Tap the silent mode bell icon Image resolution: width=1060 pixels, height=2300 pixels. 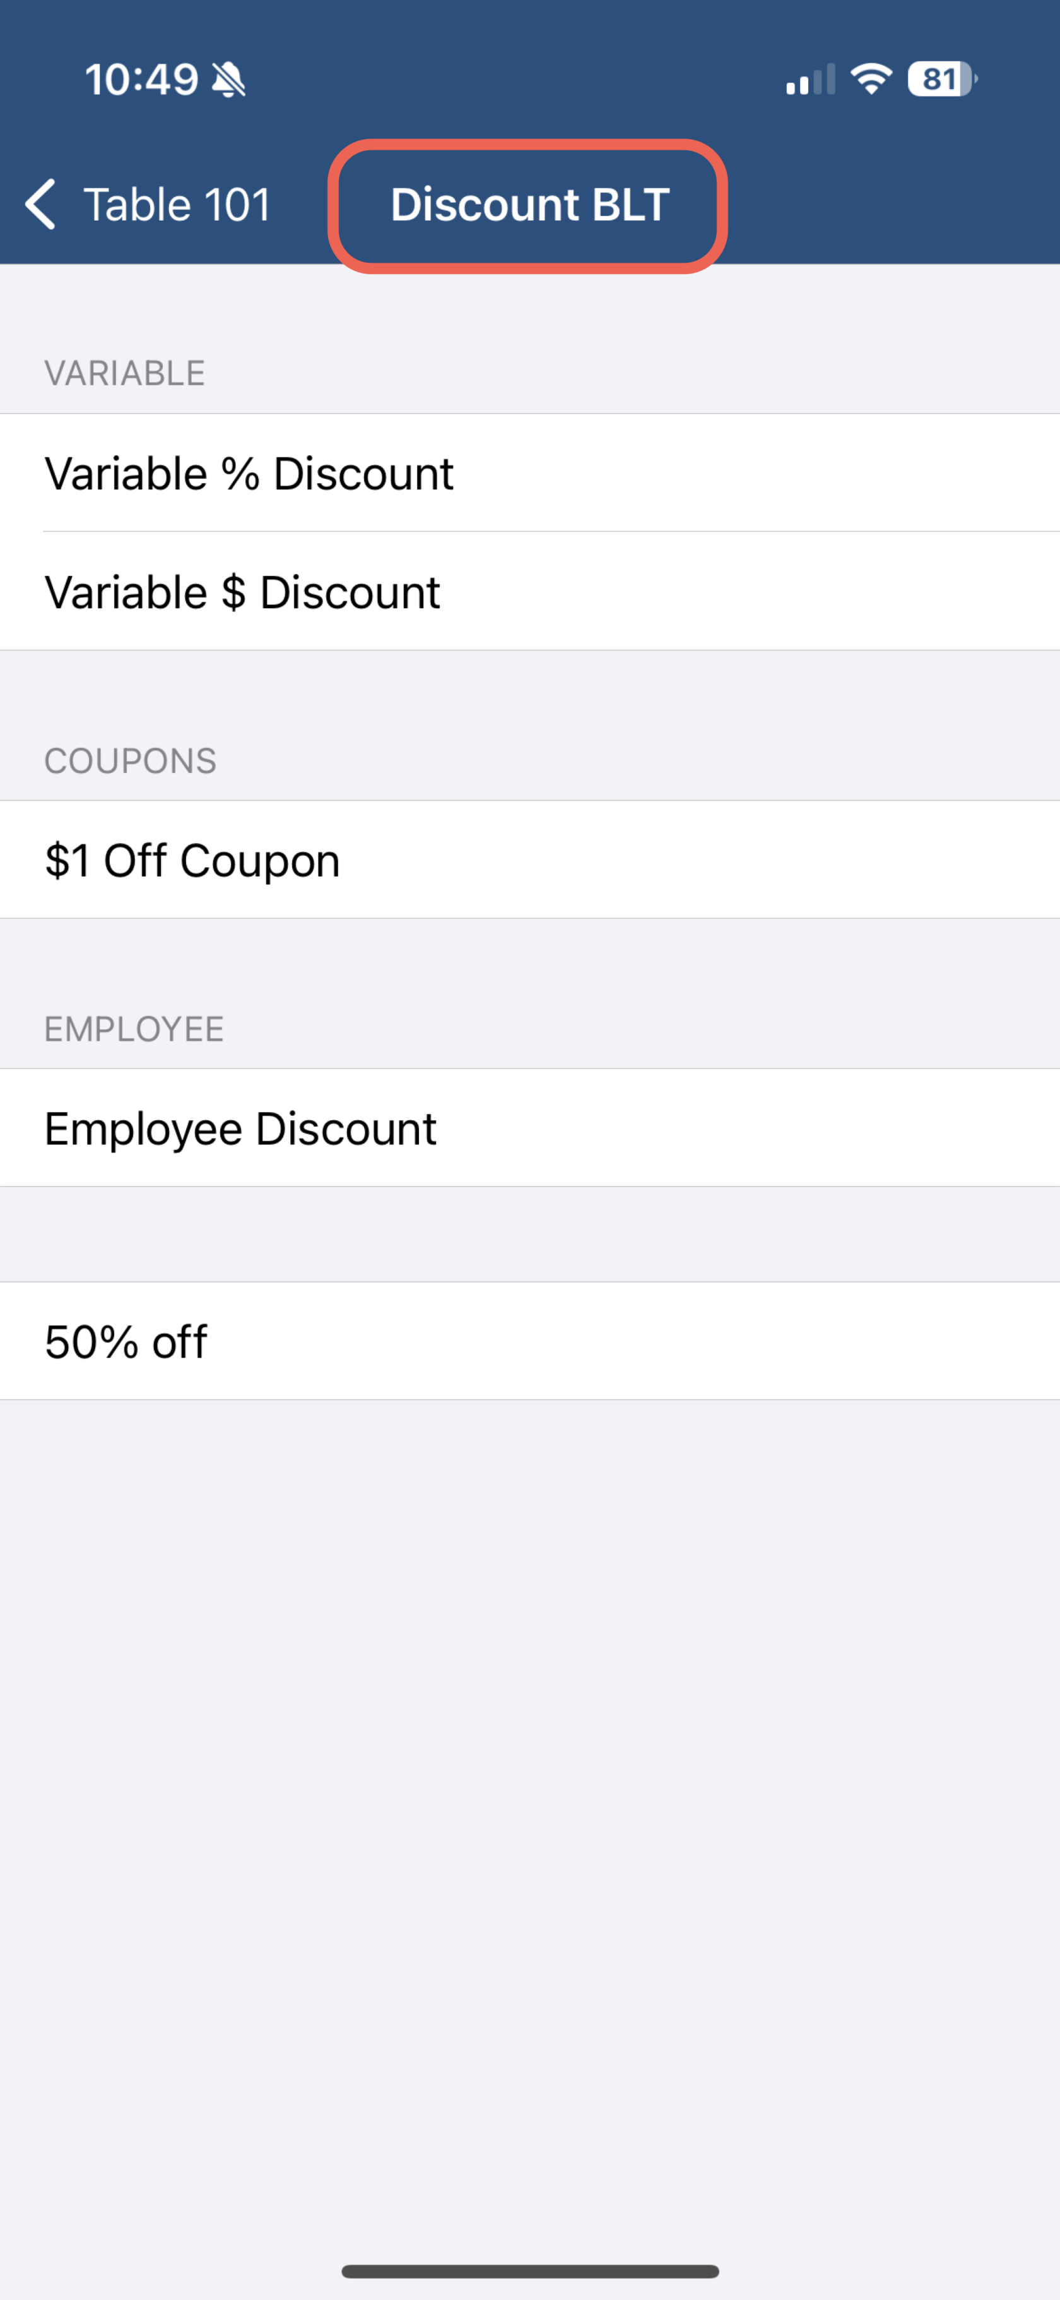coord(228,80)
